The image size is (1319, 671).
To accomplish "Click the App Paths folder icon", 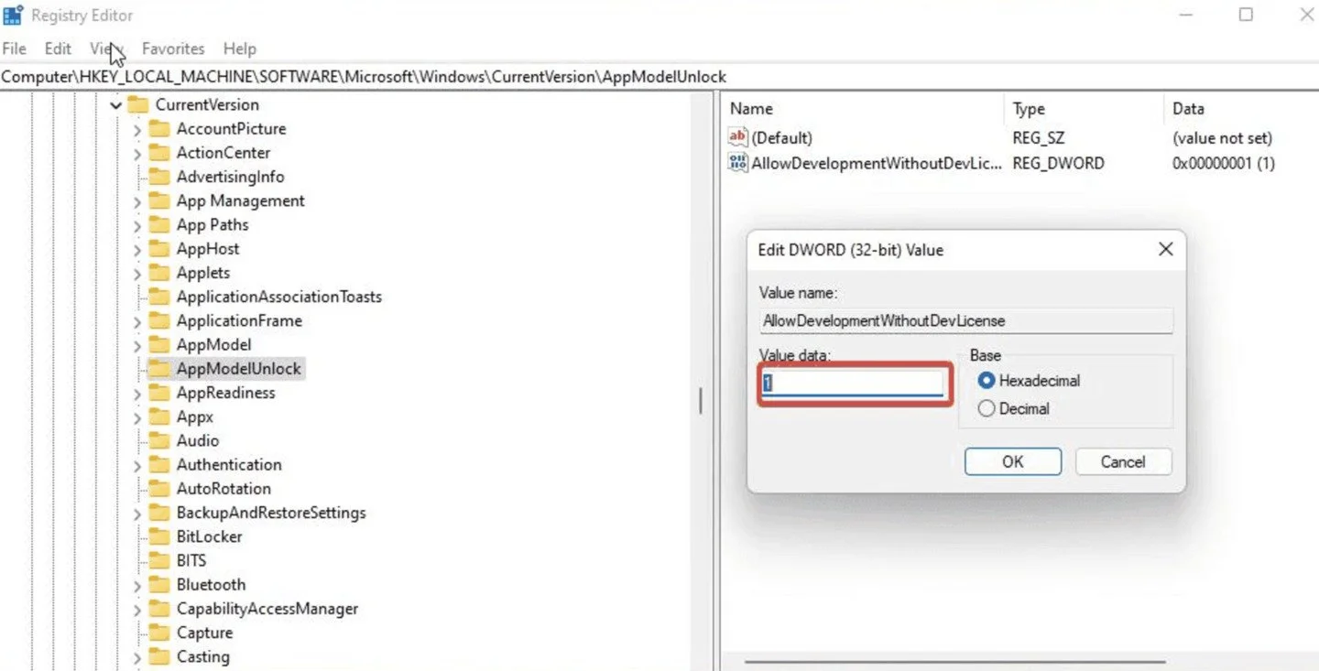I will coord(159,224).
